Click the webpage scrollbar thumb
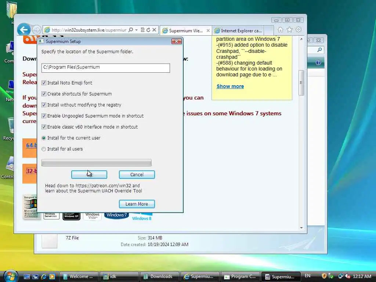 coord(301,83)
